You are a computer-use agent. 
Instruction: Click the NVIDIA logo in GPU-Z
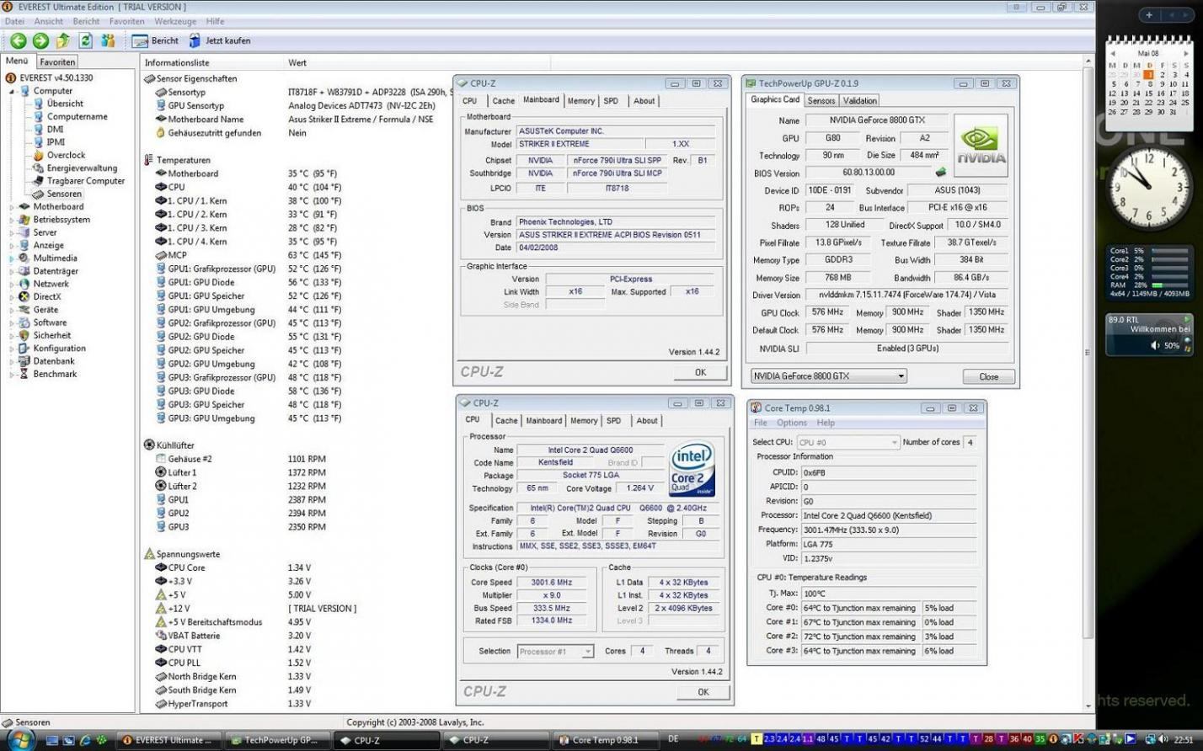(981, 146)
